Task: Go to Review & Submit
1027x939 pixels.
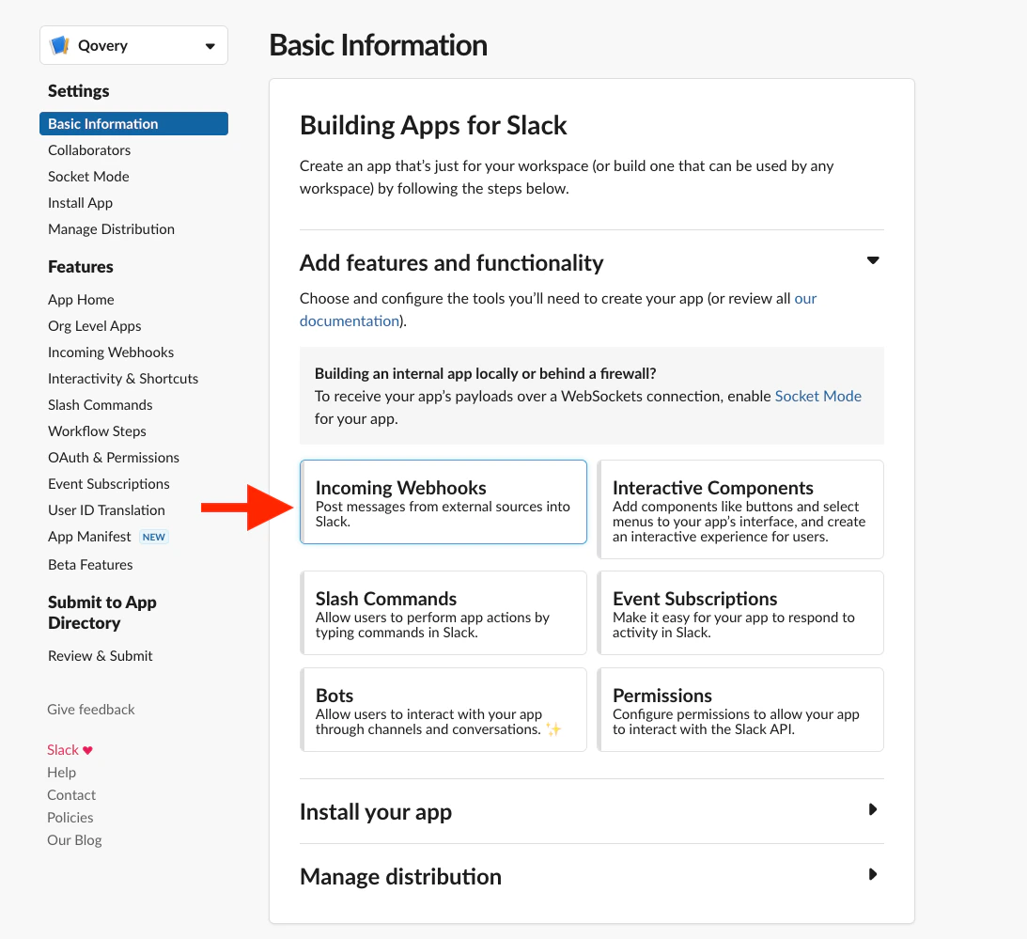Action: pyautogui.click(x=100, y=655)
